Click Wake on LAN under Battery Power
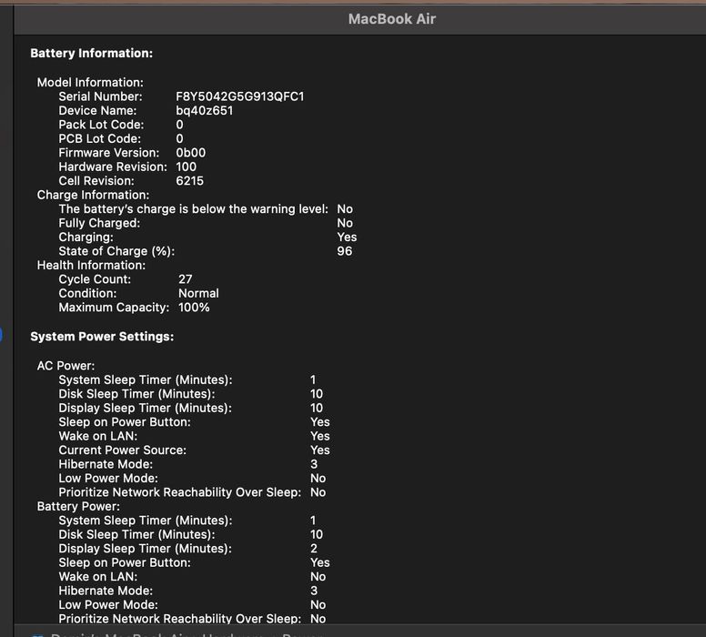Viewport: 706px width, 637px height. (97, 577)
